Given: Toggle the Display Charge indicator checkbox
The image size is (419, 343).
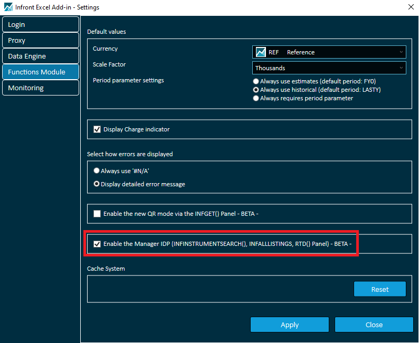Looking at the screenshot, I should pos(97,129).
